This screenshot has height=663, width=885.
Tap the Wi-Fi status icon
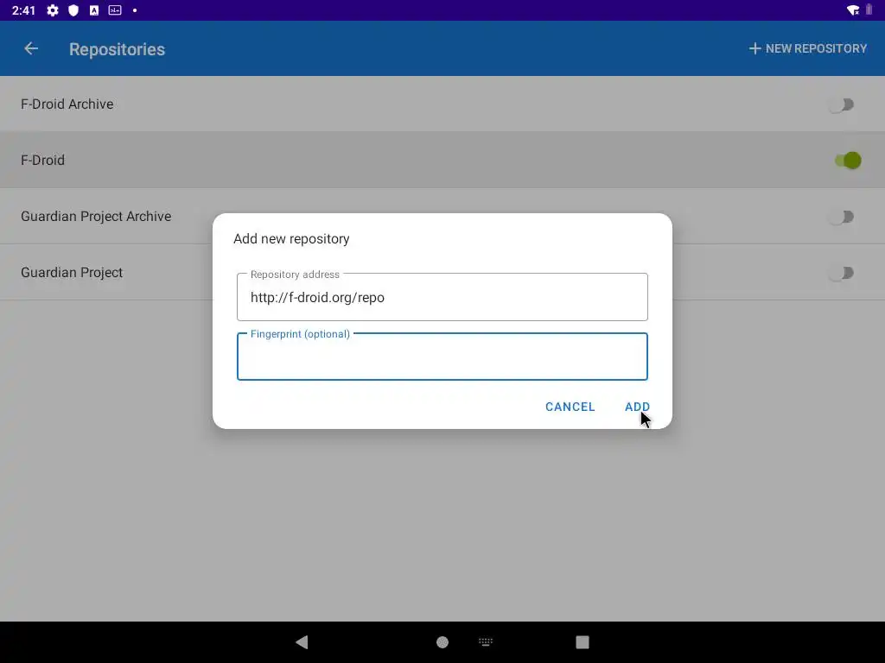tap(853, 10)
